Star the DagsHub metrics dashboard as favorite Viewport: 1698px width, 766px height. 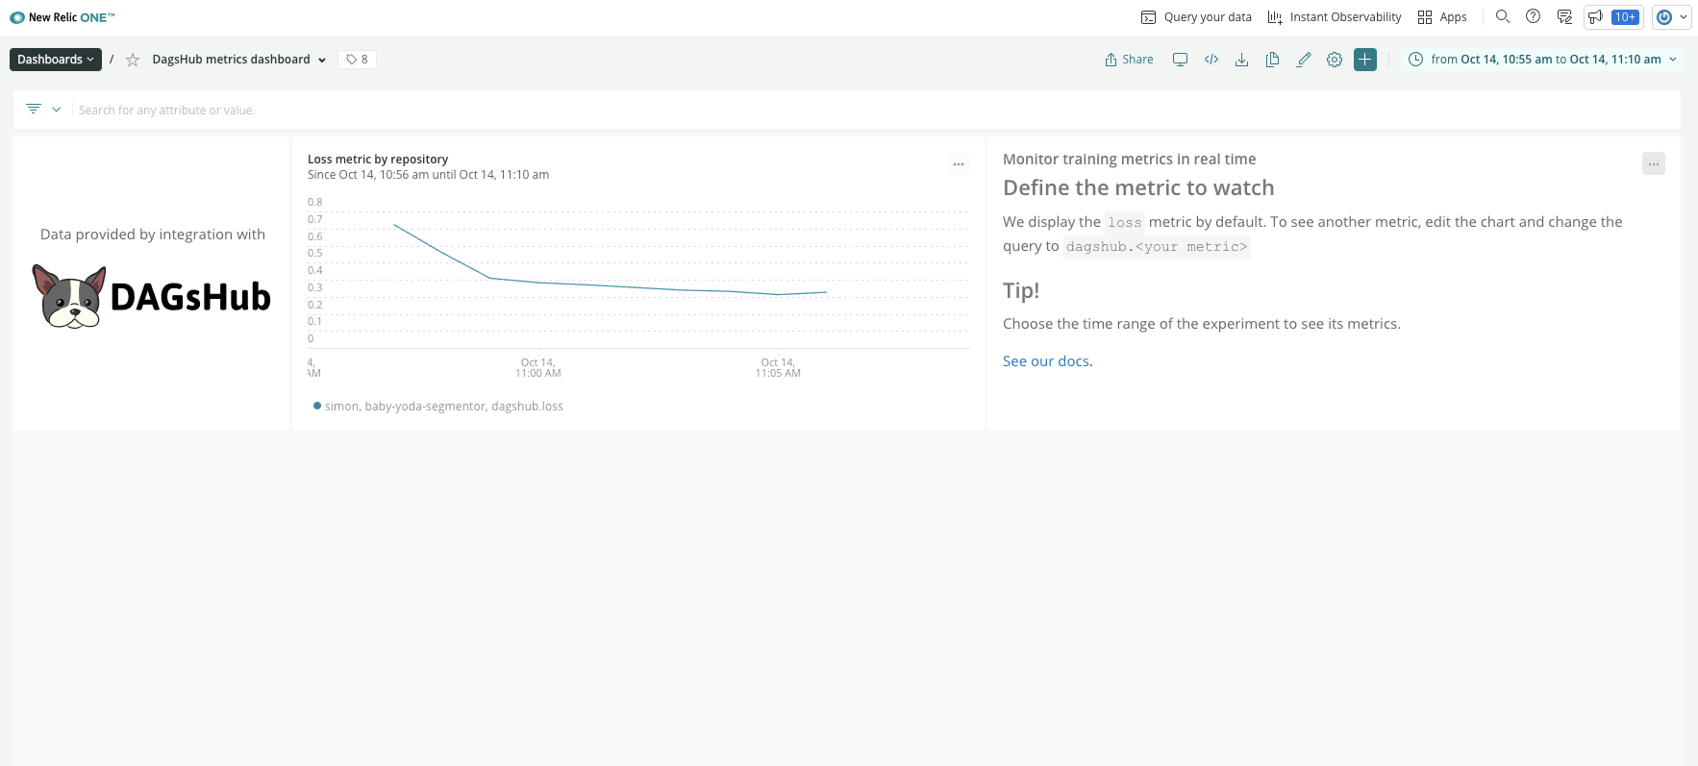click(133, 60)
